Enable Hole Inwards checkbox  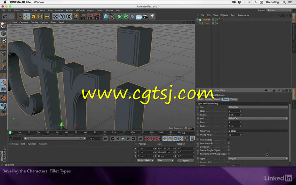[229, 143]
